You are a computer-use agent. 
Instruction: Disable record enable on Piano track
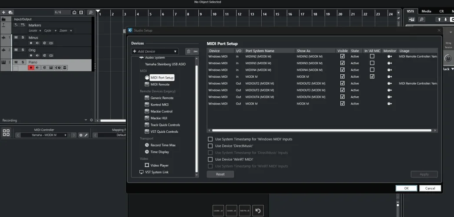(x=31, y=68)
